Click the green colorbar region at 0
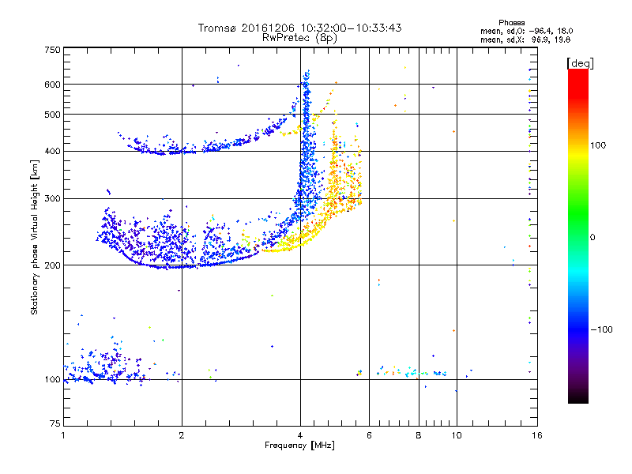The height and width of the screenshot is (474, 632). coord(578,237)
